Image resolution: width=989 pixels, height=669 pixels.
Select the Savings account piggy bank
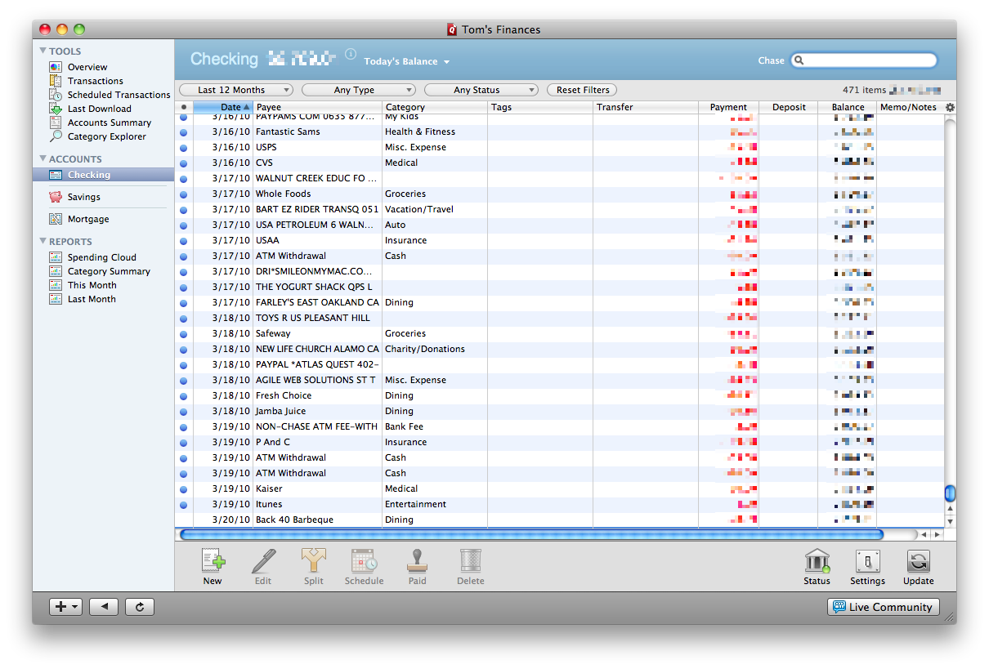[56, 197]
